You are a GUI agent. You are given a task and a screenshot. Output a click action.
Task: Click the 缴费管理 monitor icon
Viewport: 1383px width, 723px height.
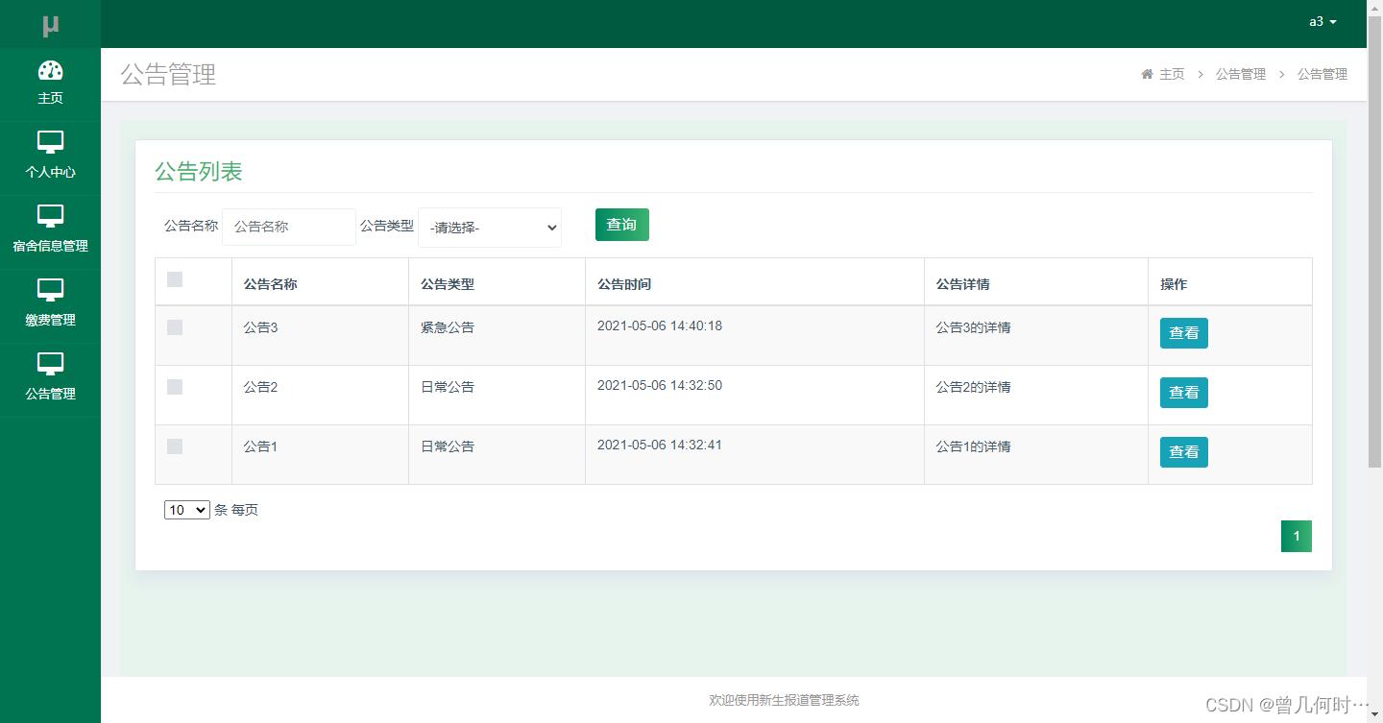coord(50,290)
